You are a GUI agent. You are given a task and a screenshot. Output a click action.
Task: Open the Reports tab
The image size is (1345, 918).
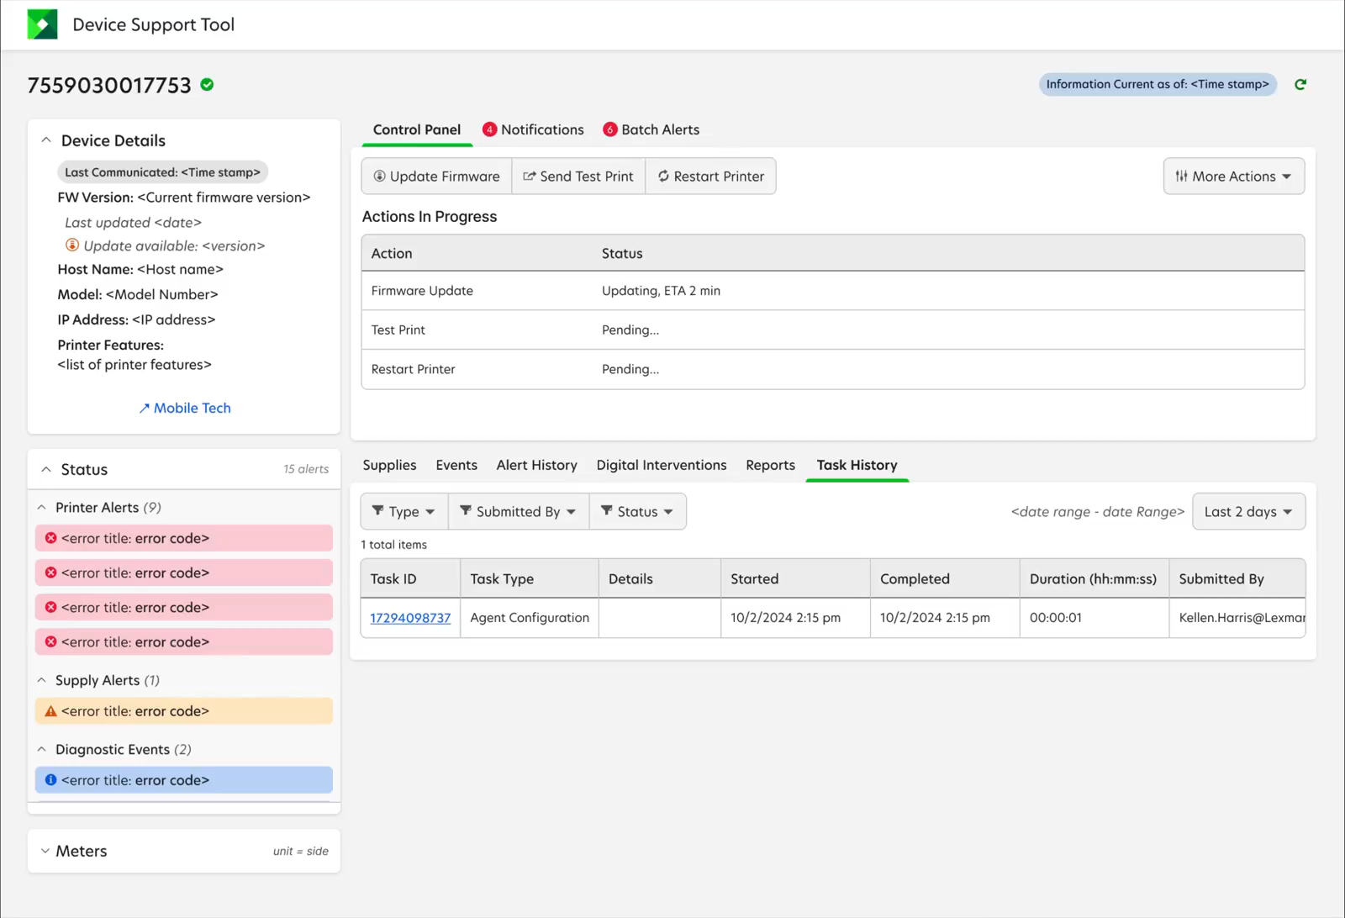pyautogui.click(x=770, y=465)
